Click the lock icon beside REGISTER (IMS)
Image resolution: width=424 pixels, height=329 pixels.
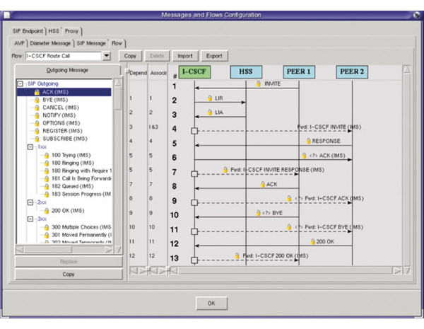(x=37, y=131)
